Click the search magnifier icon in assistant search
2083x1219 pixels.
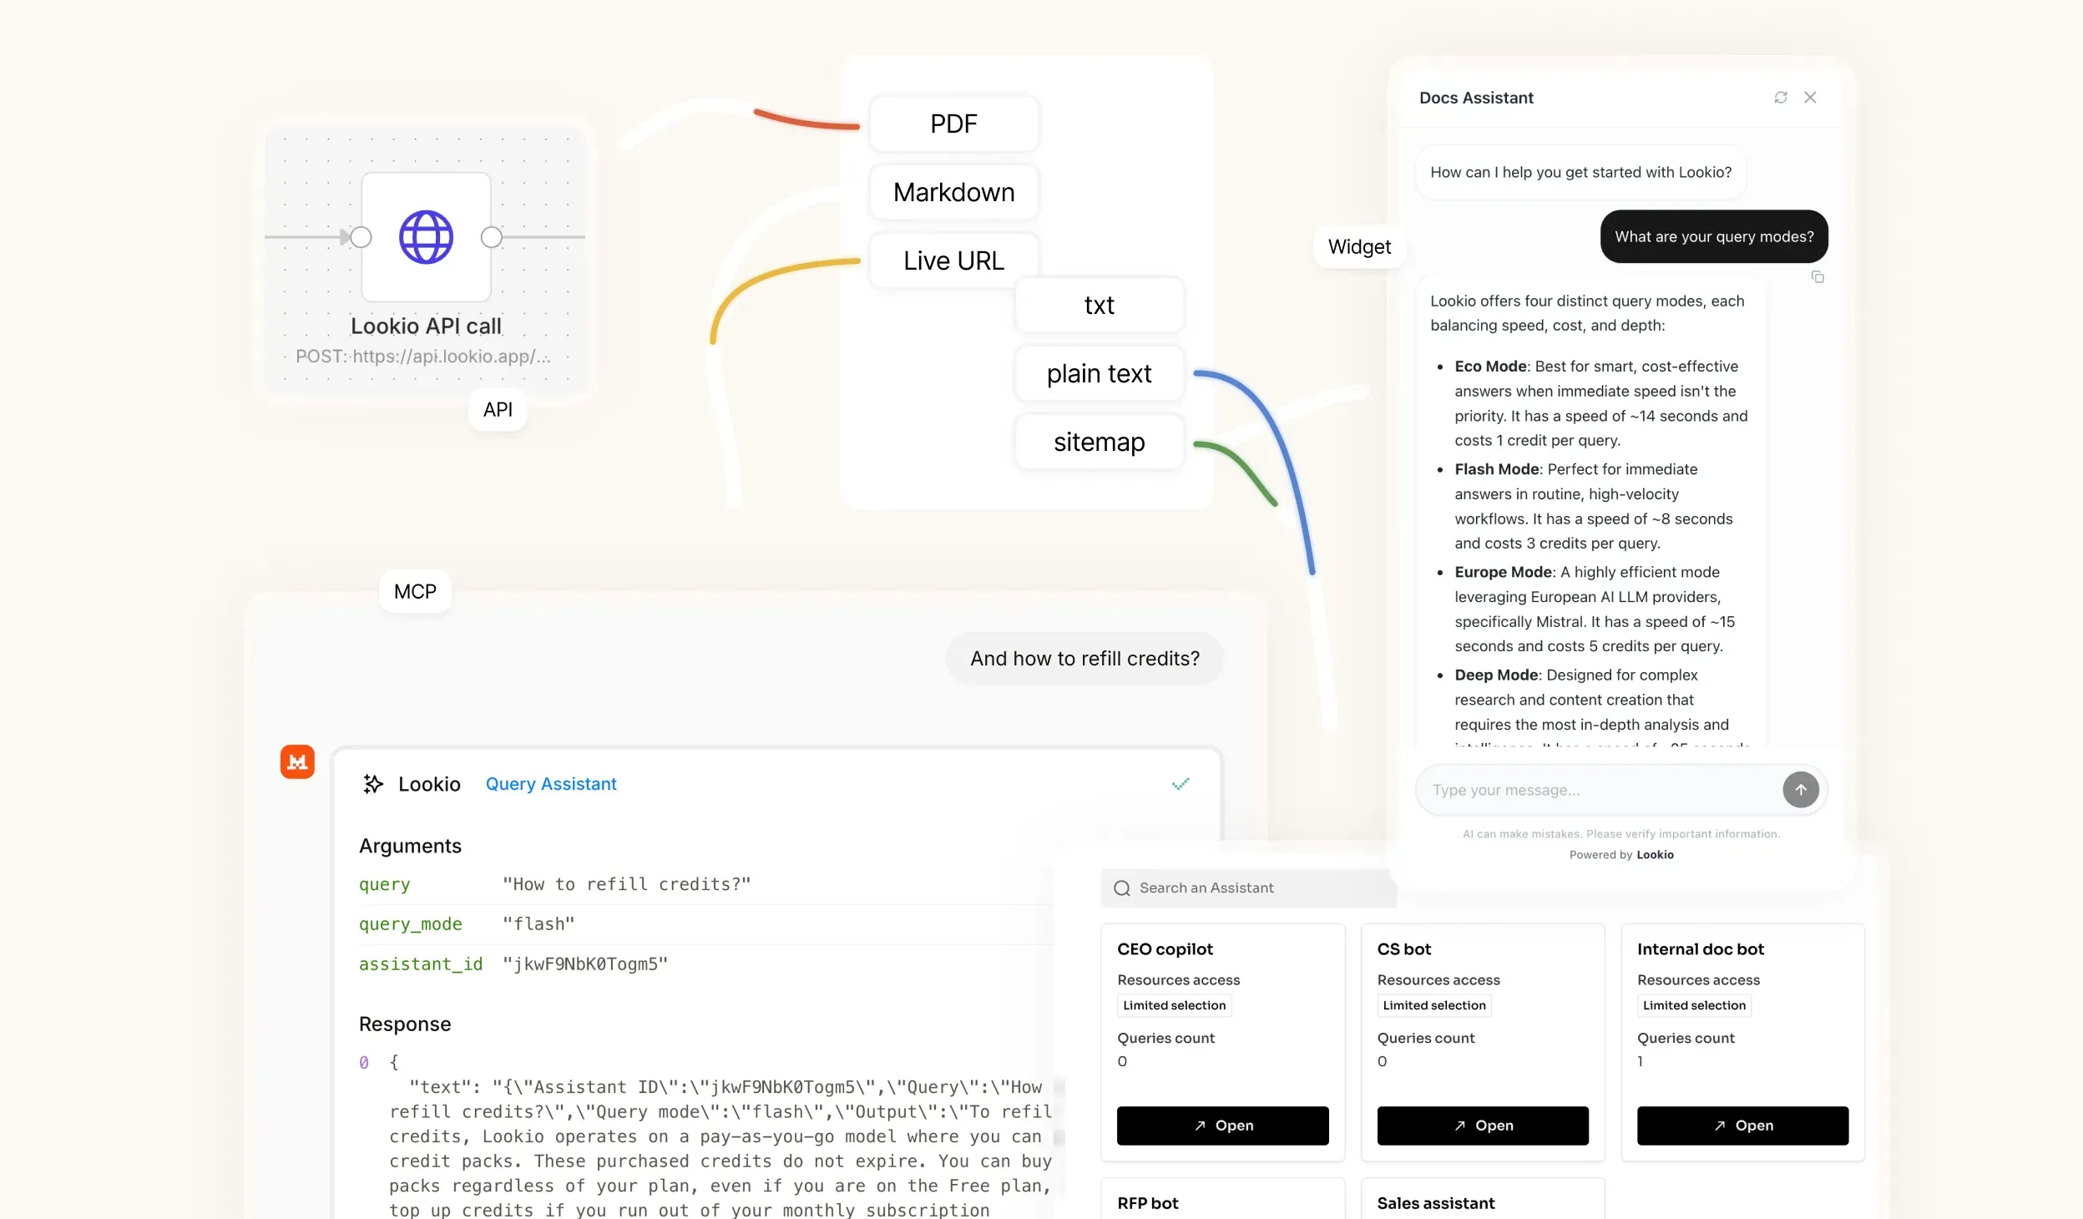[x=1122, y=888]
